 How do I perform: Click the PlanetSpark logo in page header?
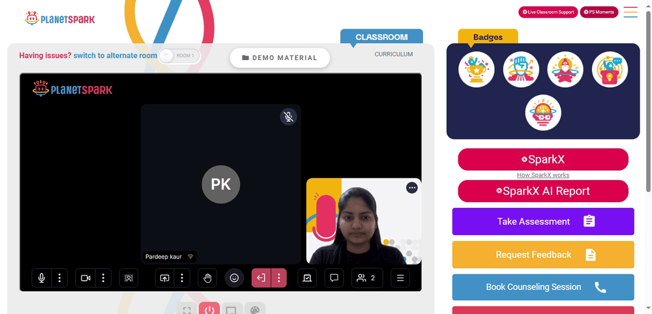[59, 19]
